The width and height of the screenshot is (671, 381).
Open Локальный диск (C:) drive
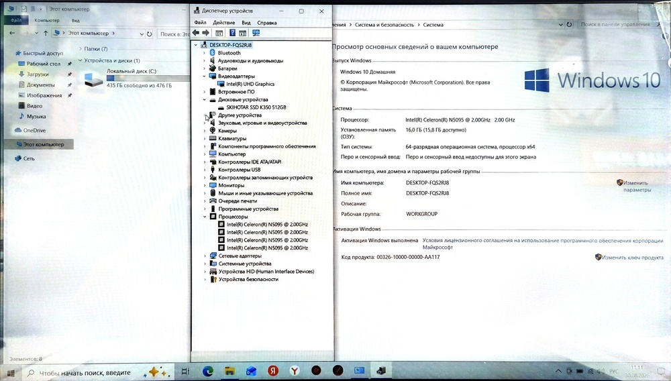136,80
